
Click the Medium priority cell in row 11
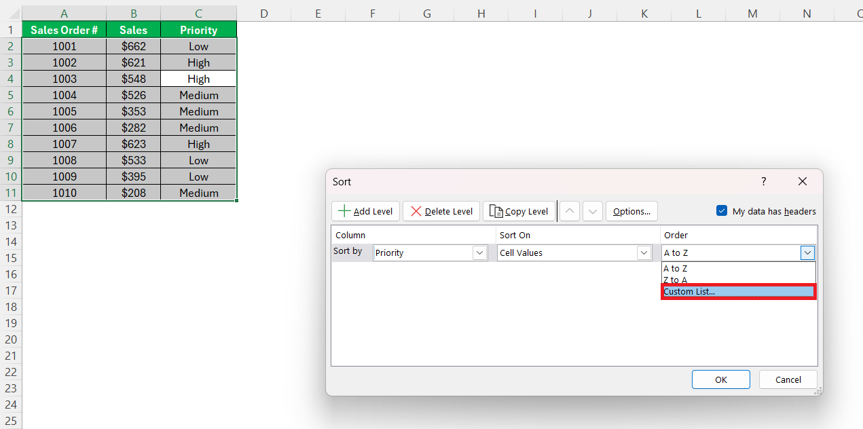tap(199, 193)
